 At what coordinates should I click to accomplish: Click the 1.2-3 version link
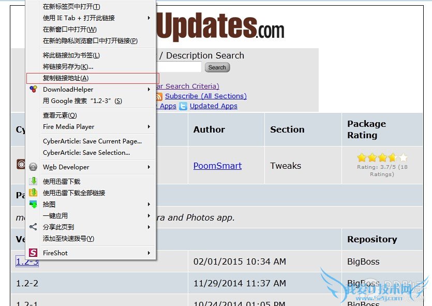click(x=27, y=261)
